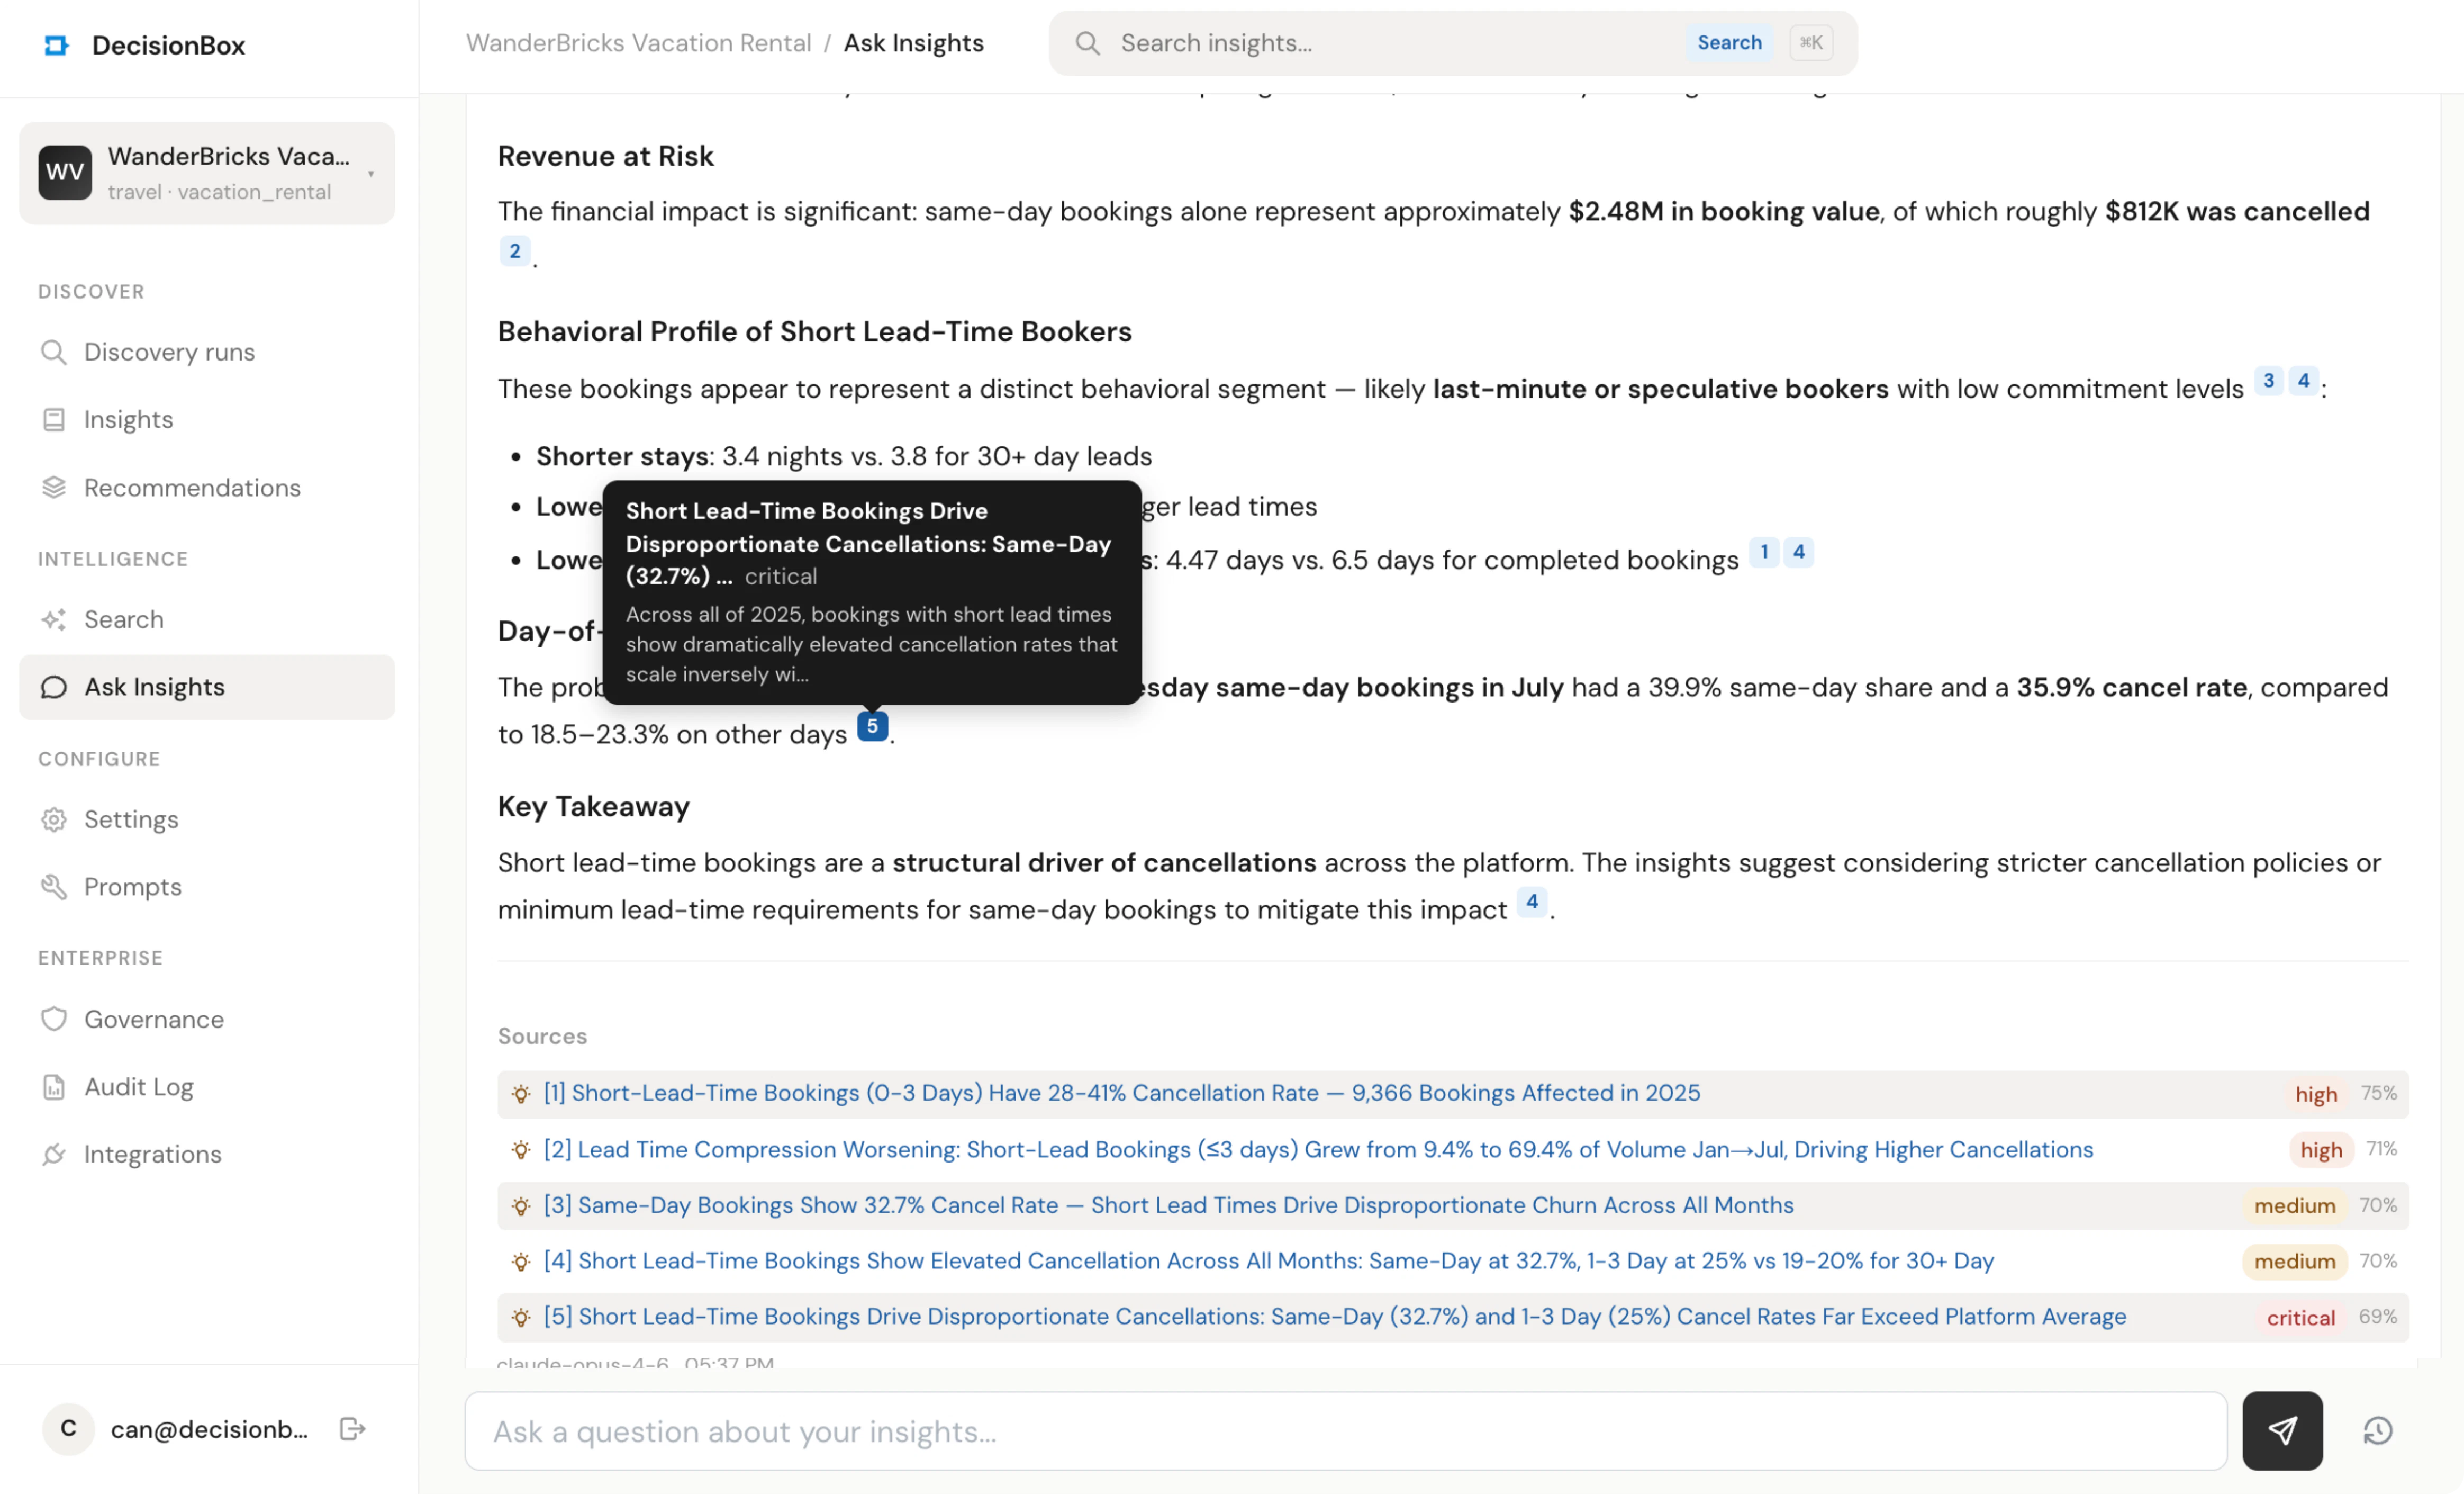Click citation badge 5 after 'other days'
2464x1495 pixels.
[872, 726]
